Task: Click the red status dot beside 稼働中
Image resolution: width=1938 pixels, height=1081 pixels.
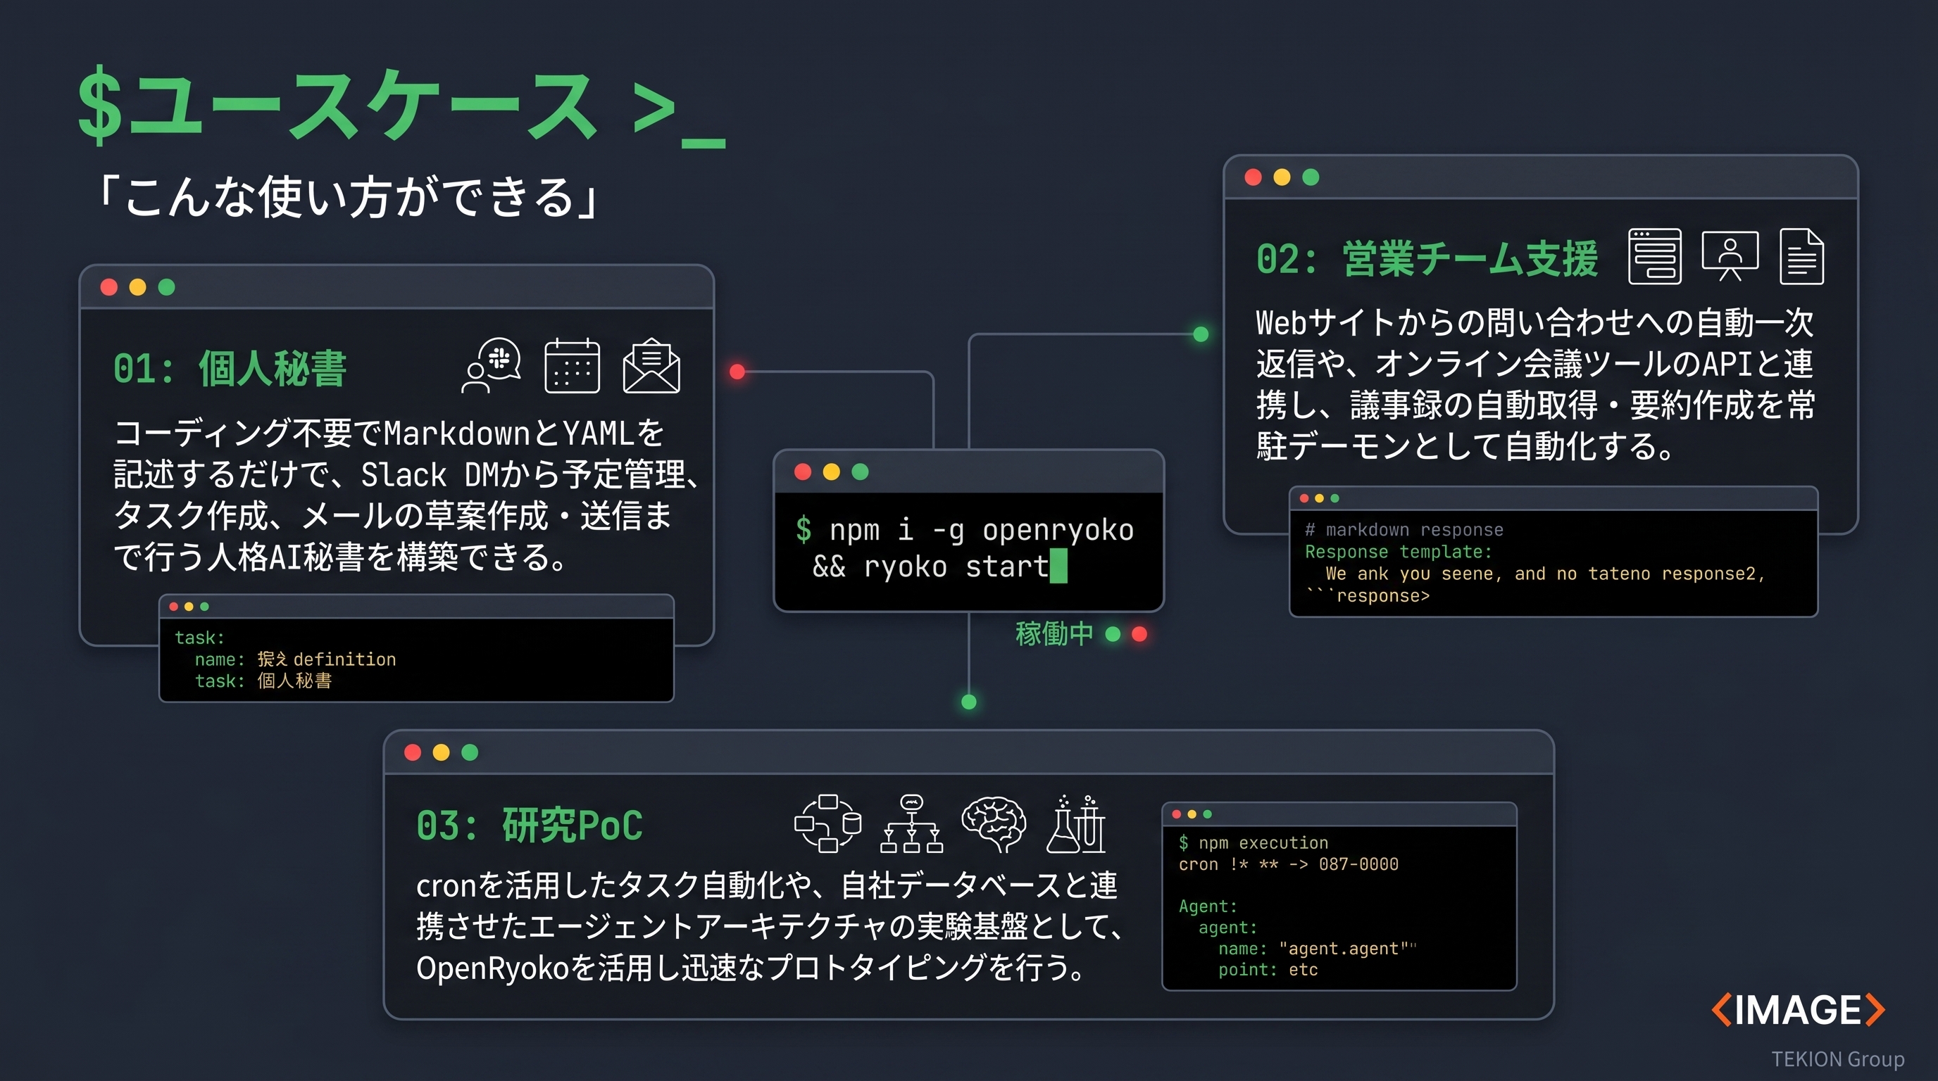Action: [1140, 635]
